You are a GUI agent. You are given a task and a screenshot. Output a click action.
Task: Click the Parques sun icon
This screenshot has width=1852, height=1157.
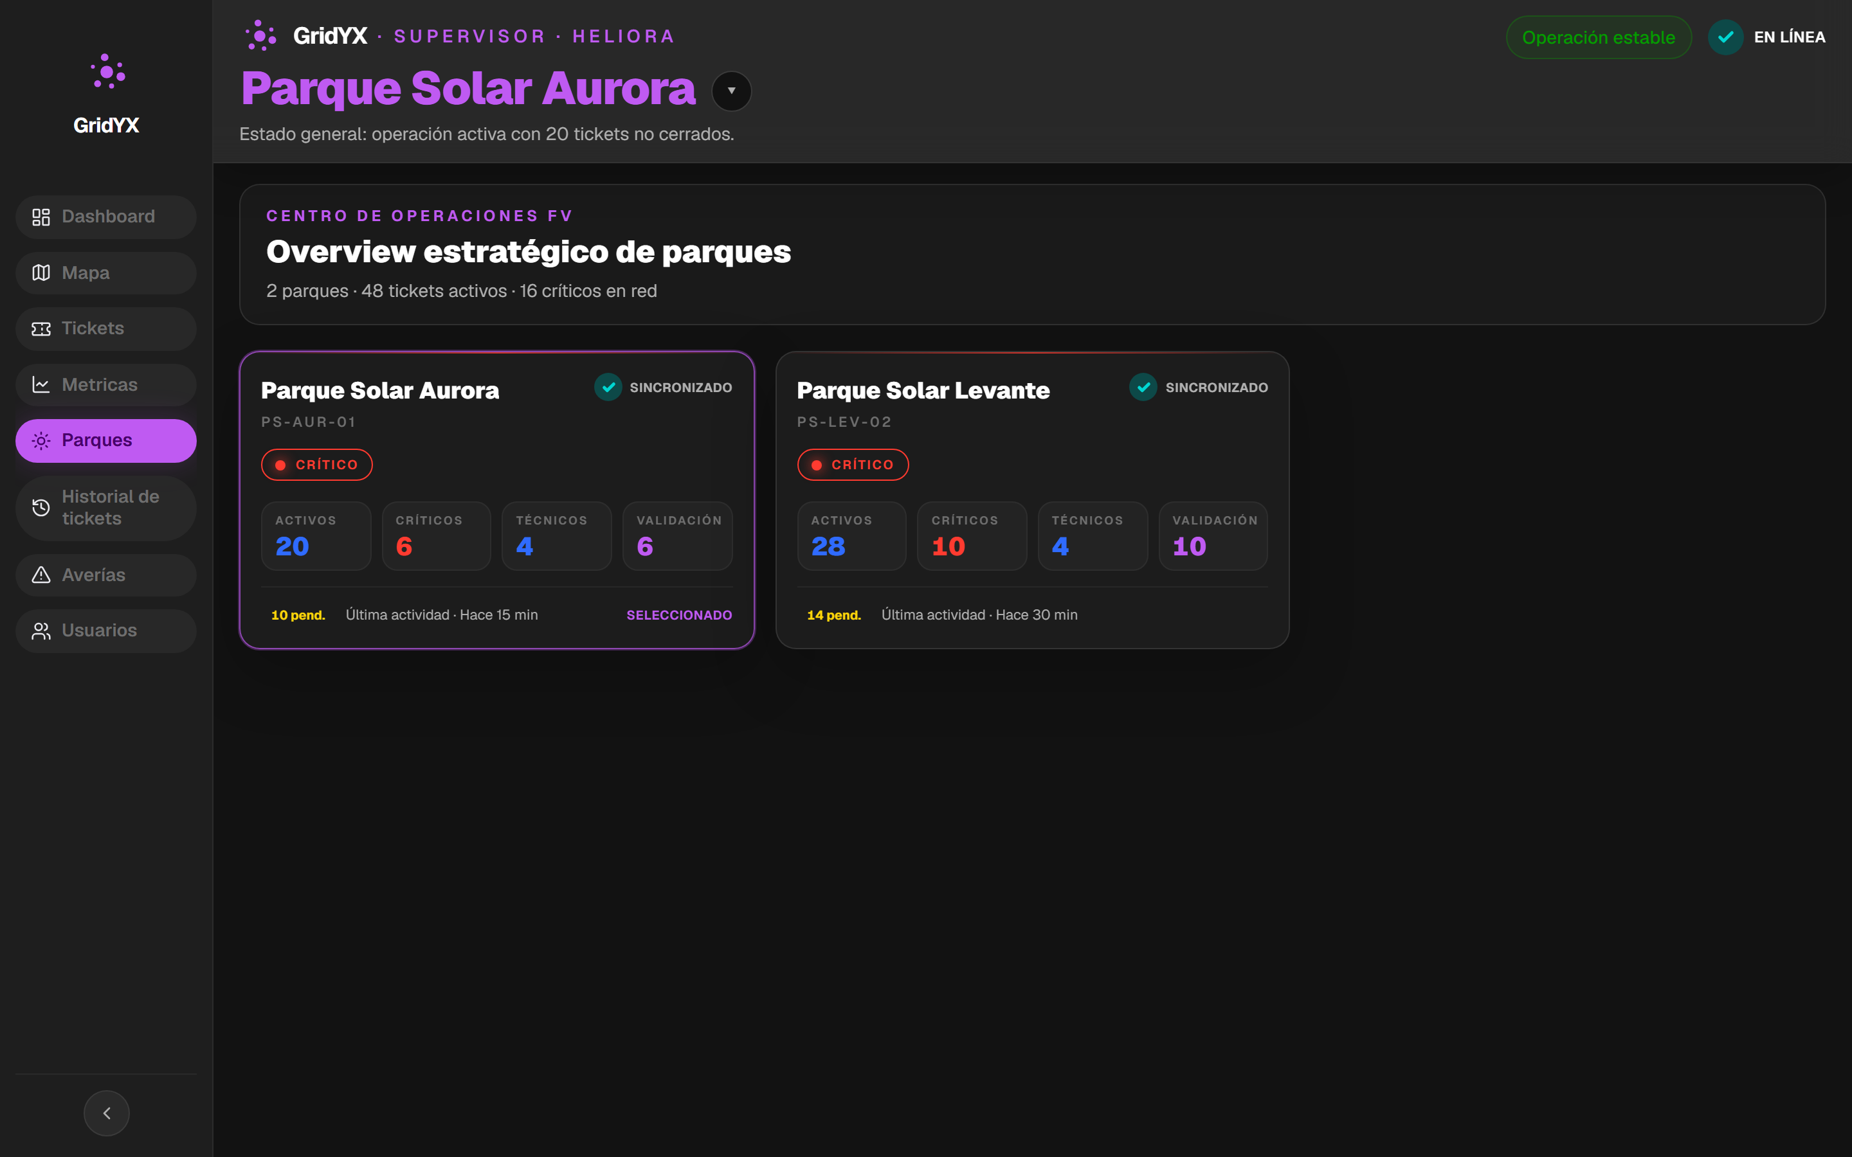pyautogui.click(x=41, y=441)
